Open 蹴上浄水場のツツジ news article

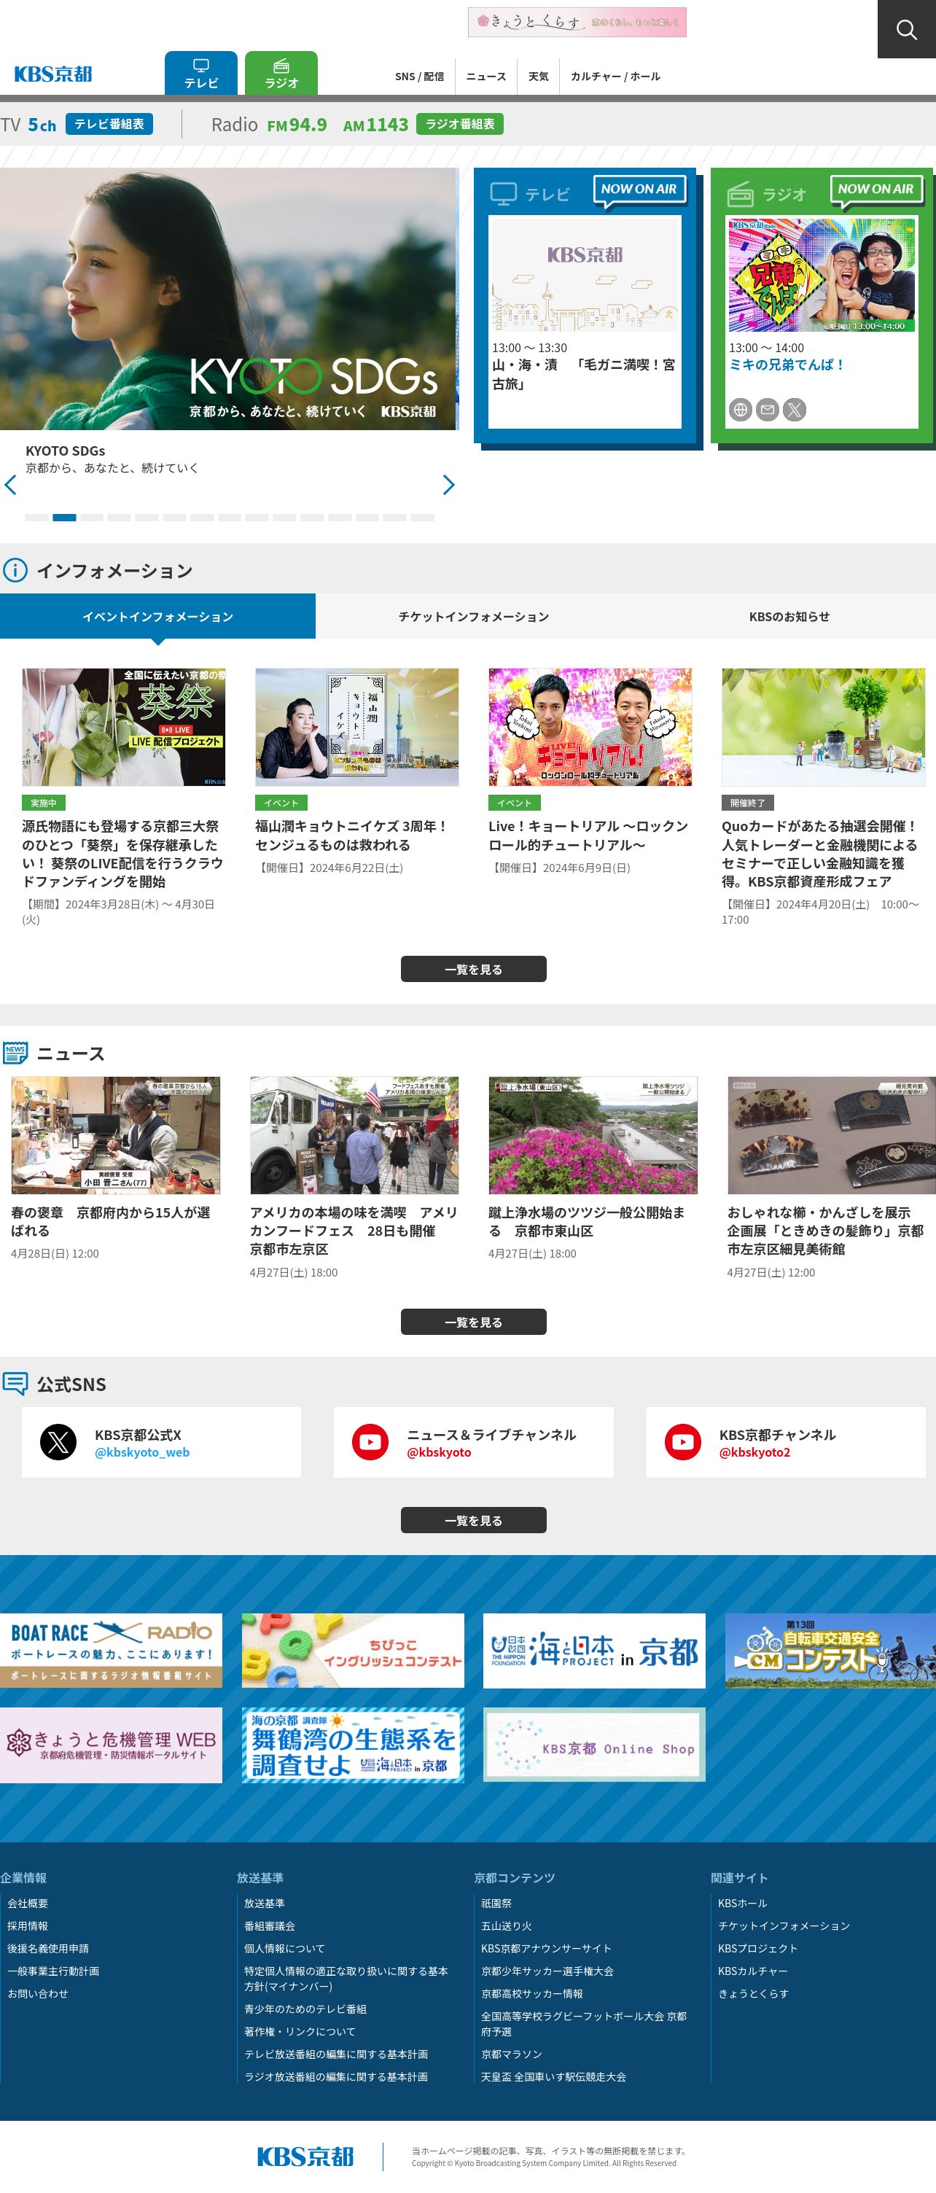click(587, 1222)
